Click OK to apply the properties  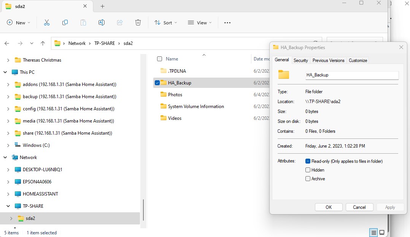pos(328,207)
